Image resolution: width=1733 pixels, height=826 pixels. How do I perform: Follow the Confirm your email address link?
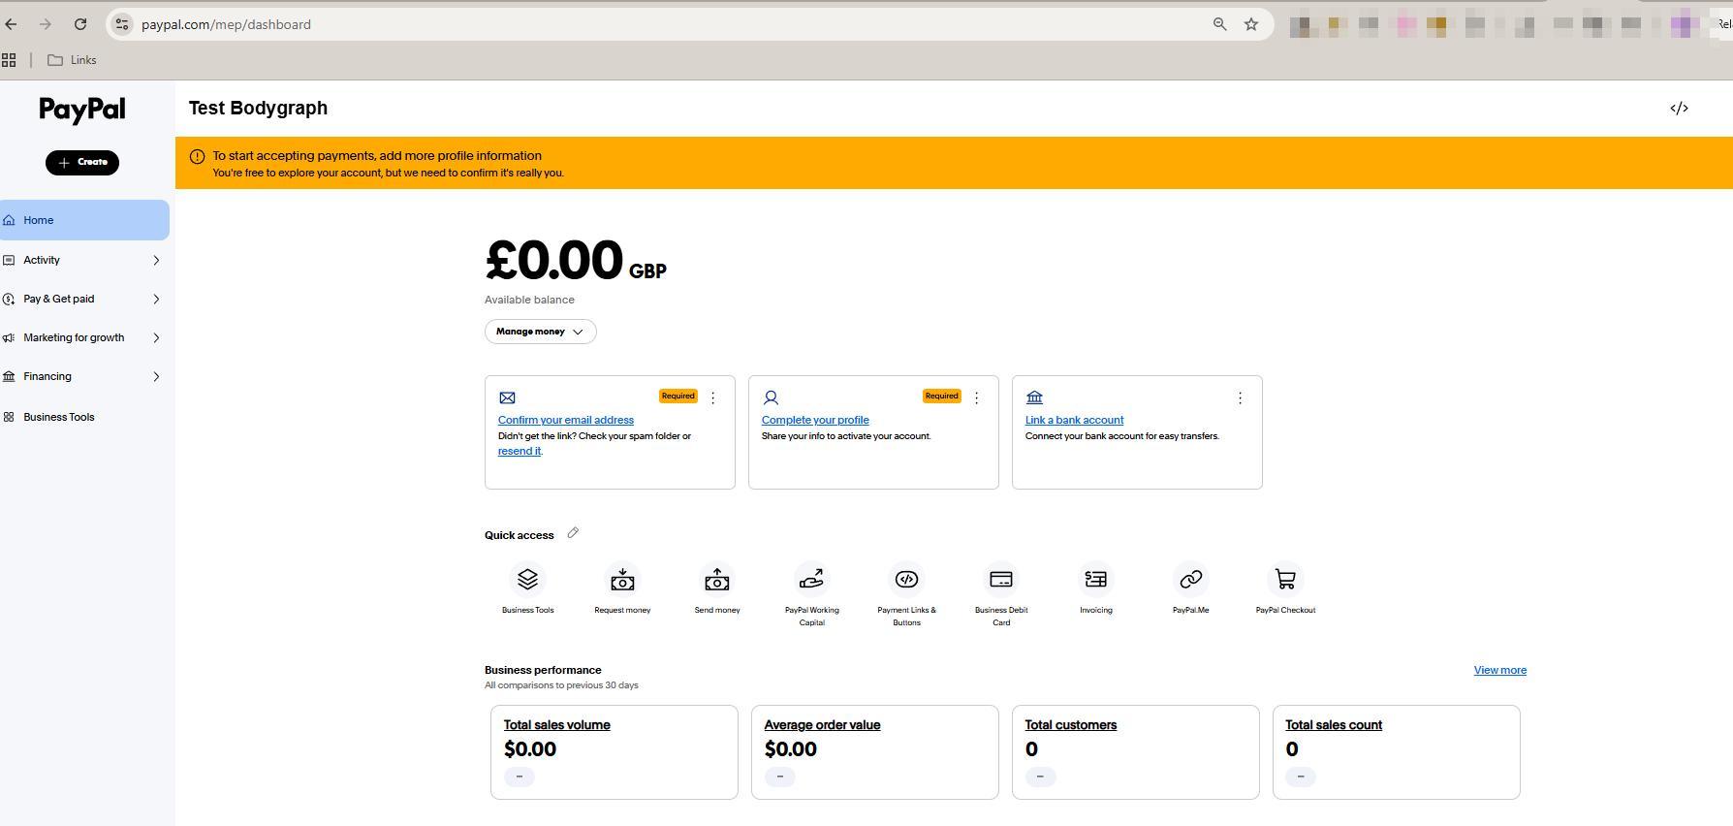click(565, 420)
